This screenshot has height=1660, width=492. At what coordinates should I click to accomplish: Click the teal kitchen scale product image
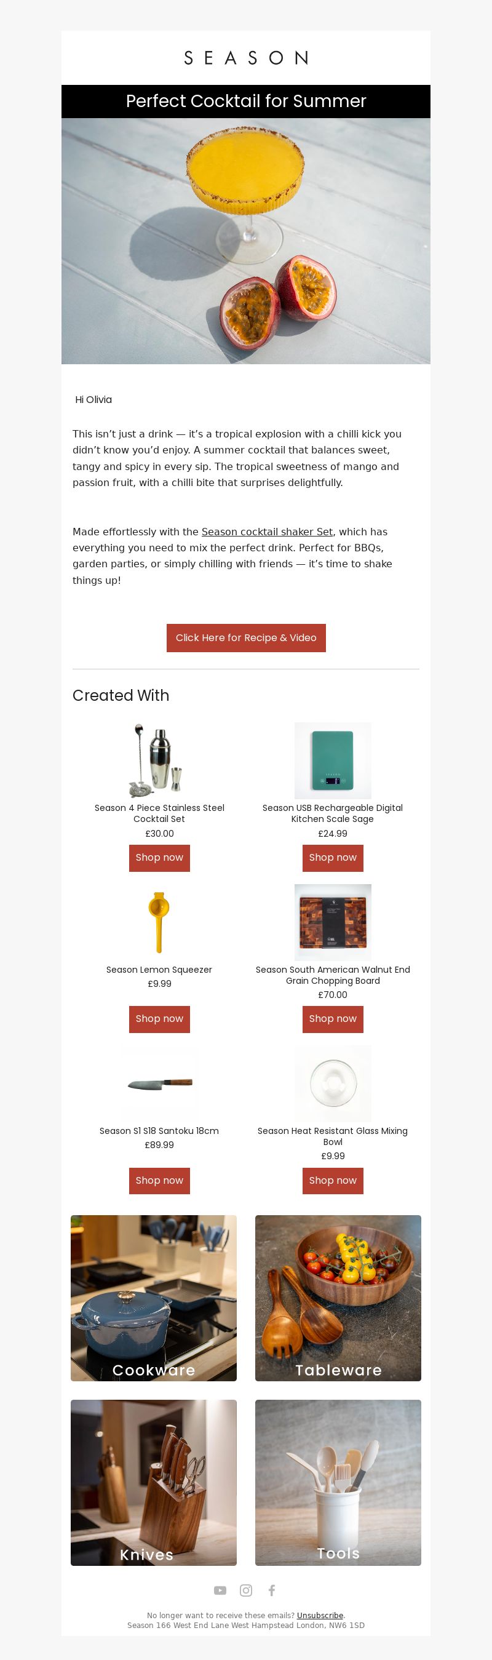(333, 760)
